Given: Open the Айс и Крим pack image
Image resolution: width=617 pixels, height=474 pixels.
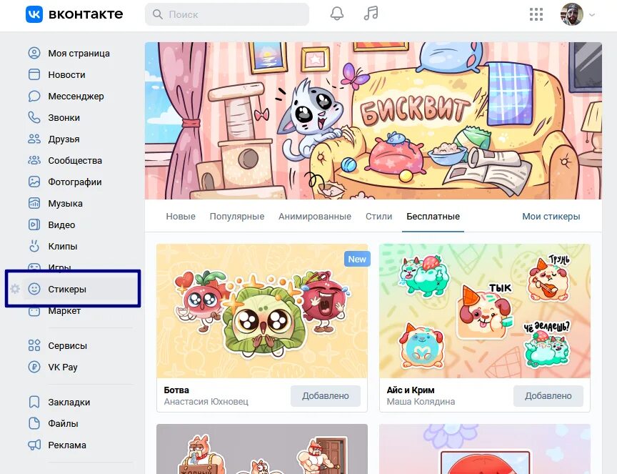Looking at the screenshot, I should [485, 311].
